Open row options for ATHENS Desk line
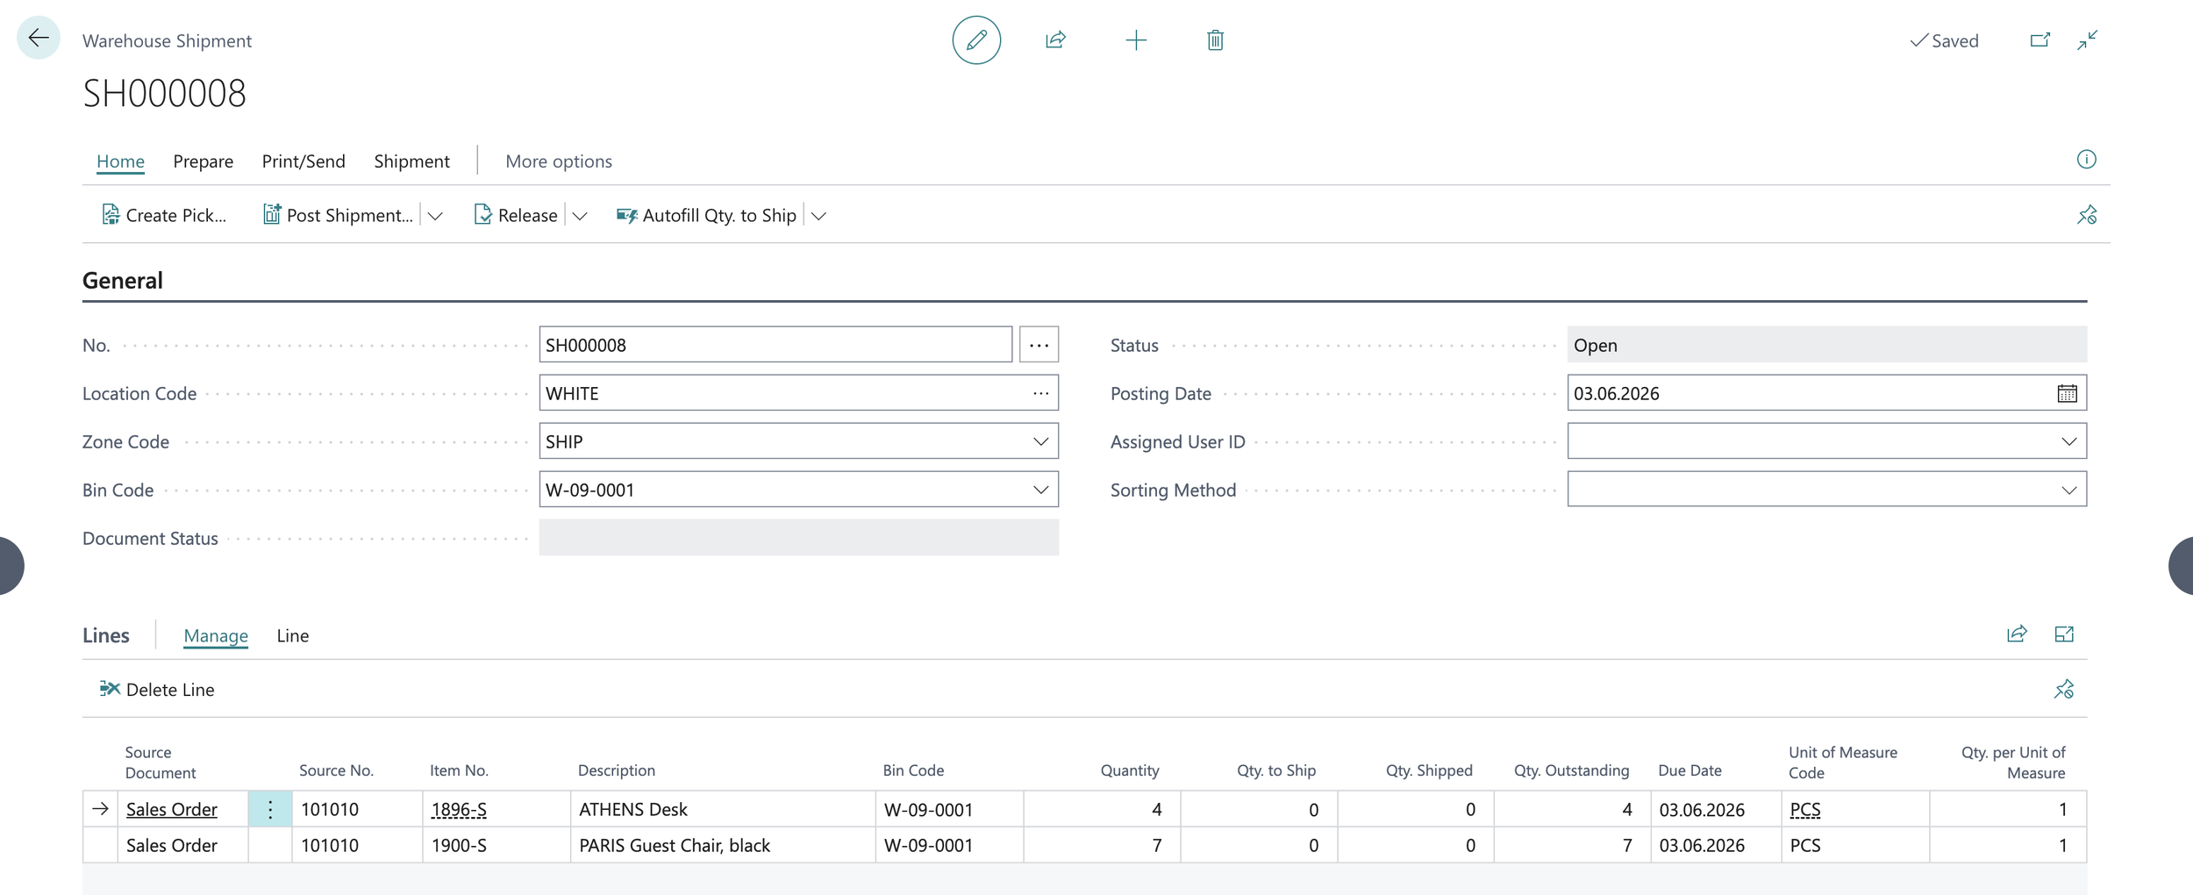 [x=270, y=810]
